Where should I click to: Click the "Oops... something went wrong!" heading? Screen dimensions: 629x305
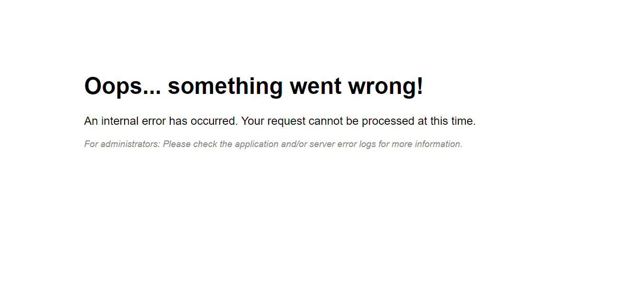click(253, 86)
